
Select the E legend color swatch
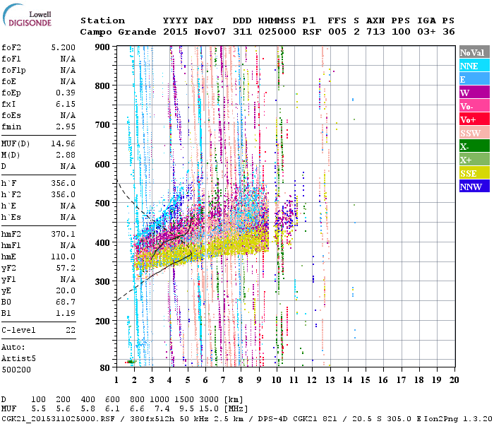coord(474,79)
